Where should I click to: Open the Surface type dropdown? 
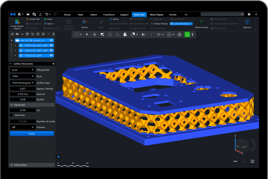22,83
